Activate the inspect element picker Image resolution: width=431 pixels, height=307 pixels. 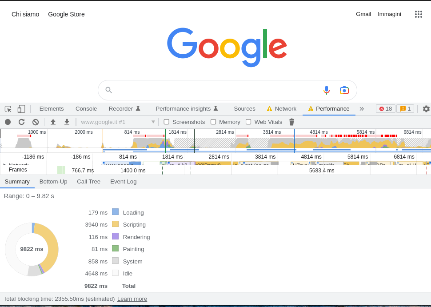pos(8,109)
